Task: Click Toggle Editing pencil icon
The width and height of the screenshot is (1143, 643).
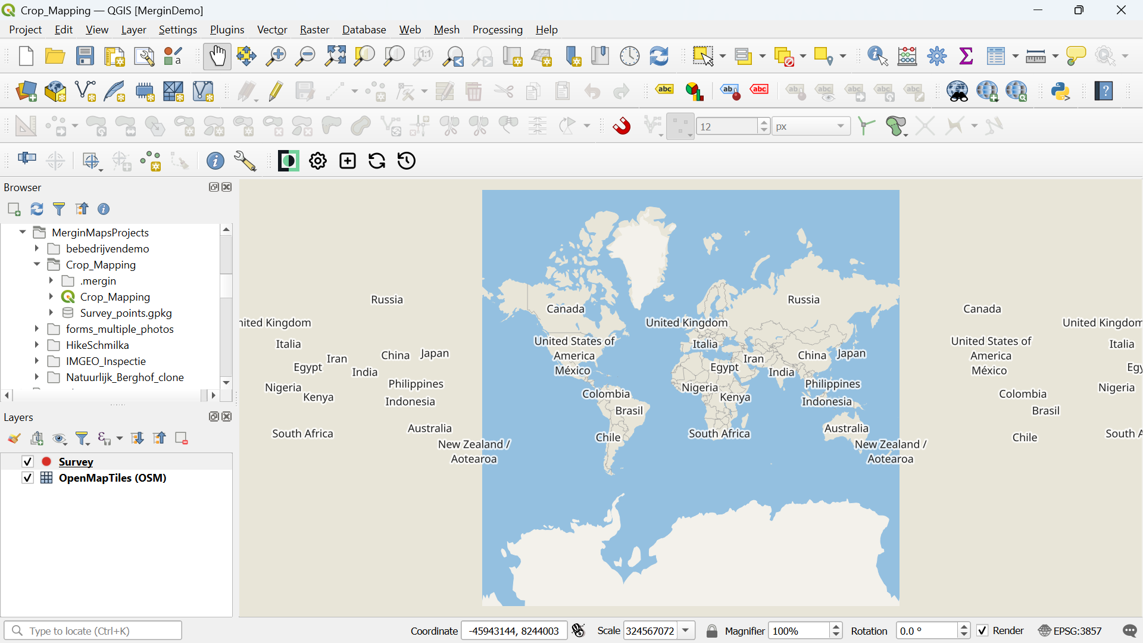Action: point(276,92)
